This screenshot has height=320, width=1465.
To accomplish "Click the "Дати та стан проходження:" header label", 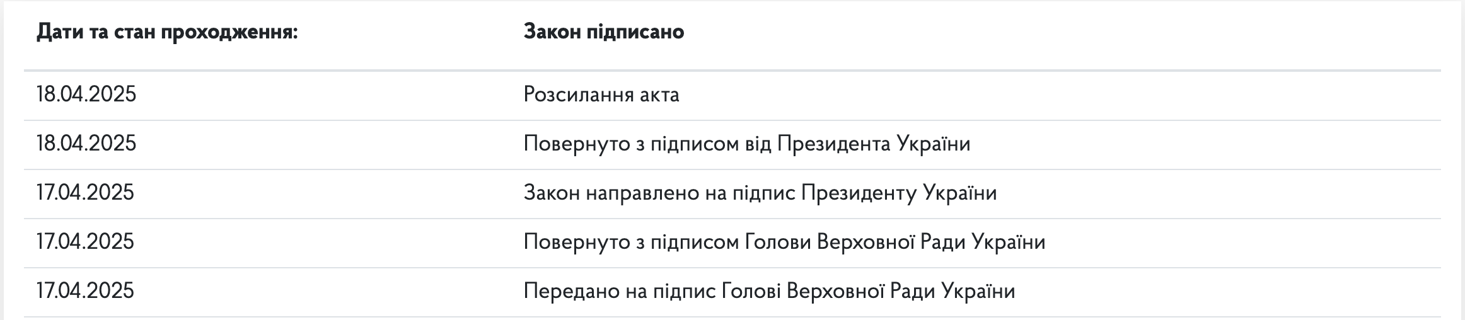I will pyautogui.click(x=167, y=31).
